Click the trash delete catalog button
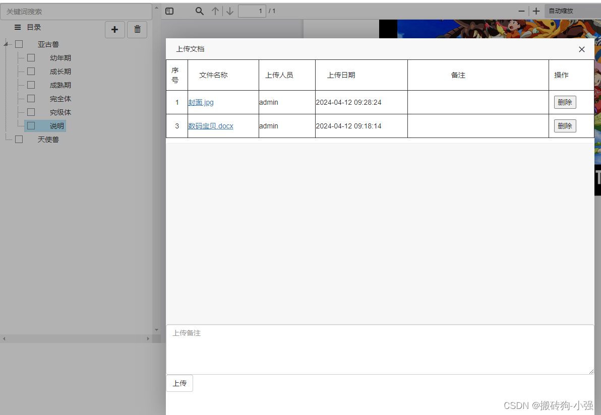The width and height of the screenshot is (601, 415). coord(137,30)
